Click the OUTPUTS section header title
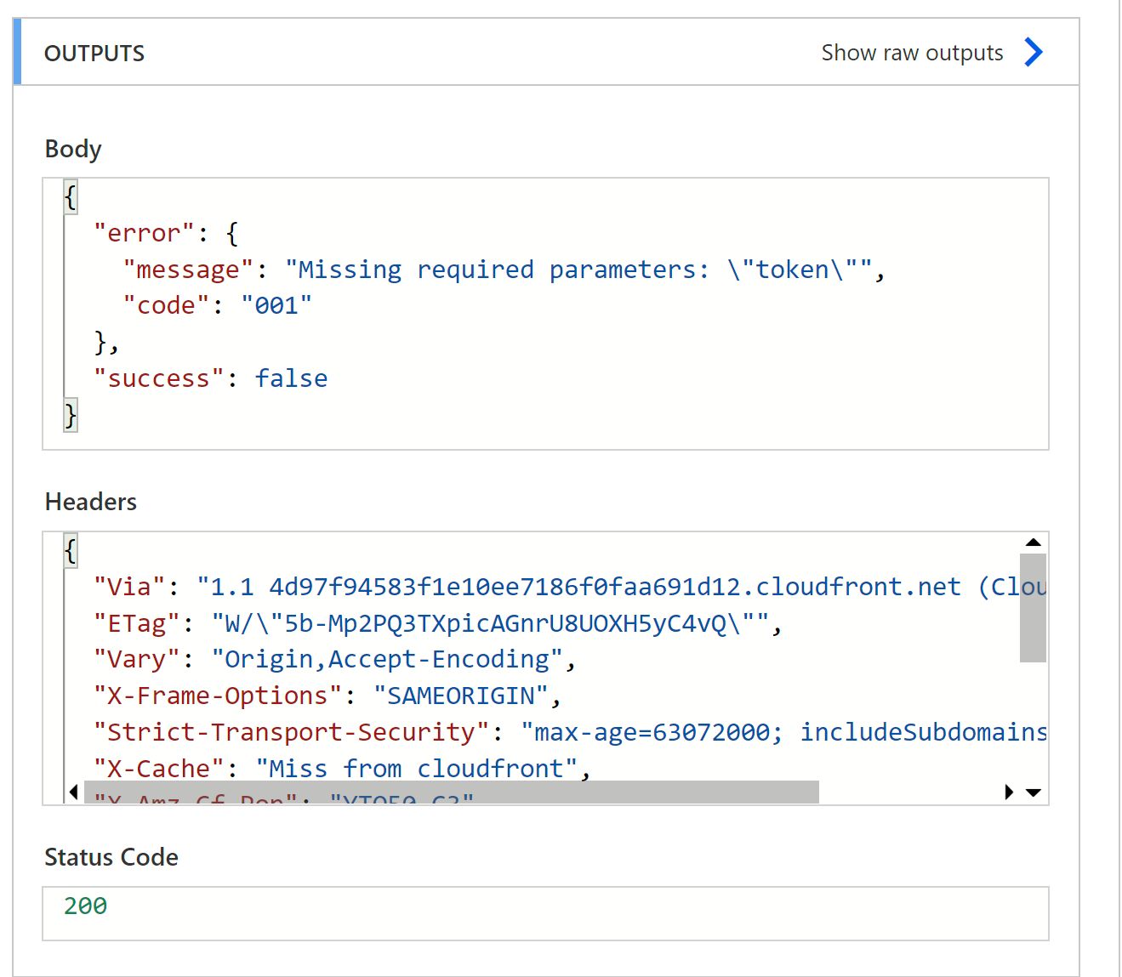 [x=94, y=54]
